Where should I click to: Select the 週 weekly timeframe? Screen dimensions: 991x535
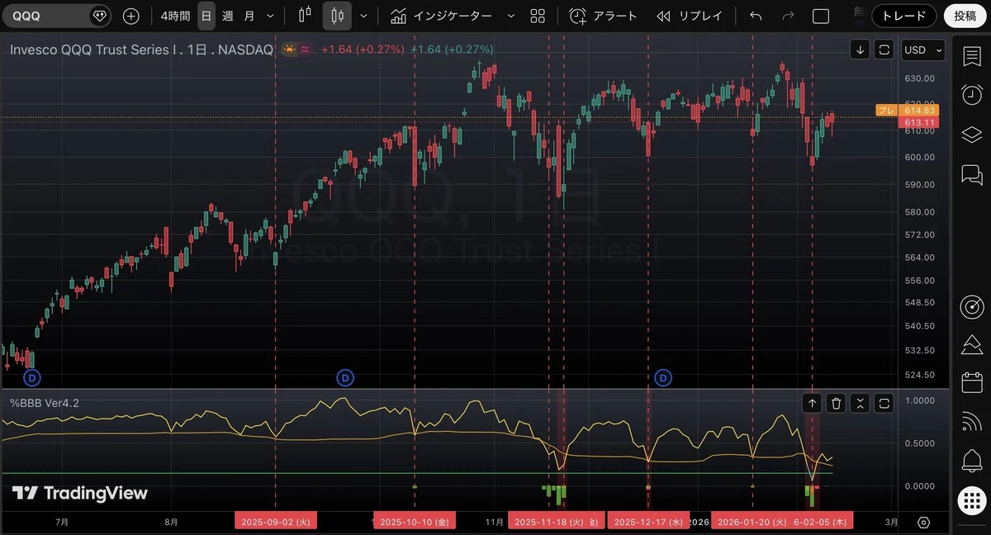(227, 16)
